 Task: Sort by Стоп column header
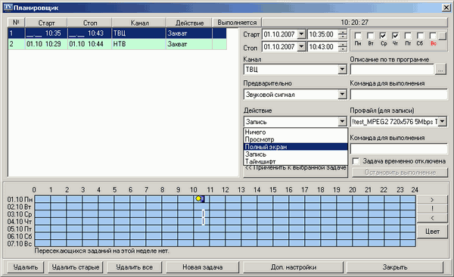coord(90,23)
